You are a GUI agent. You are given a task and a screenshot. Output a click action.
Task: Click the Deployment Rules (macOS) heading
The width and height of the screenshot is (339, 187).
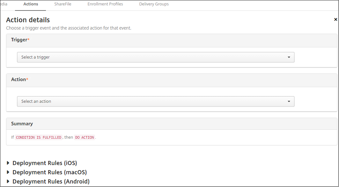pos(49,172)
